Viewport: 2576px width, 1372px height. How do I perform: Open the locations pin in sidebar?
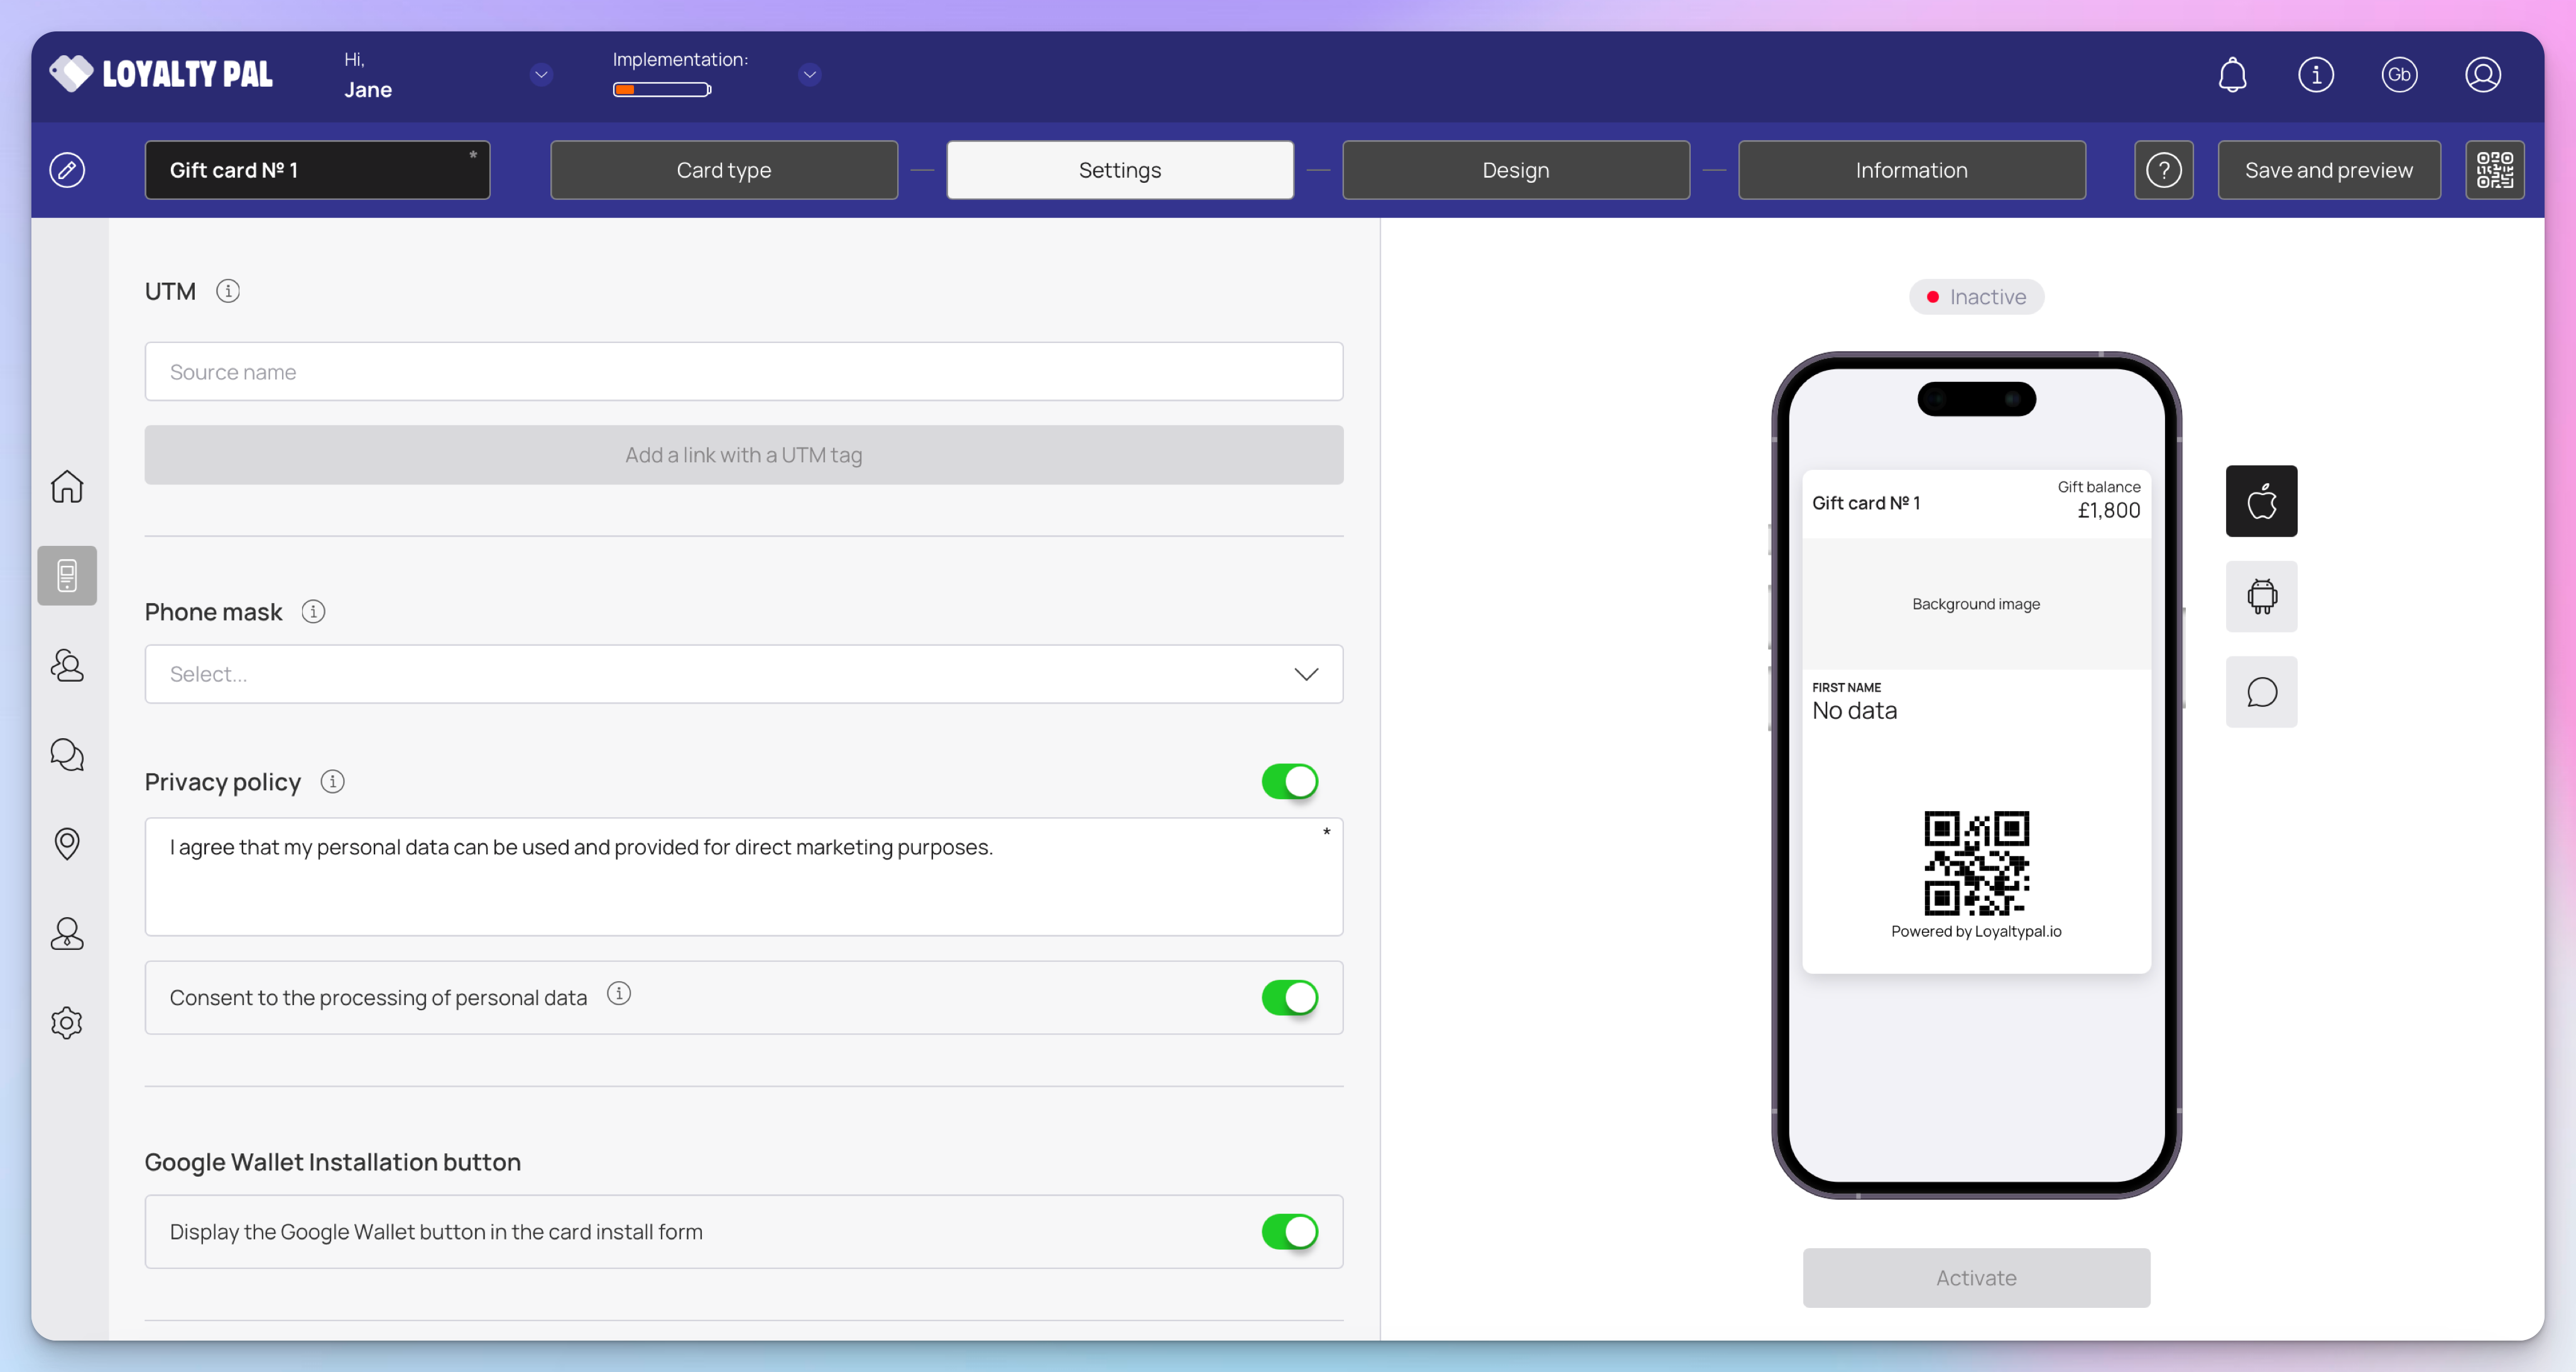pyautogui.click(x=67, y=843)
